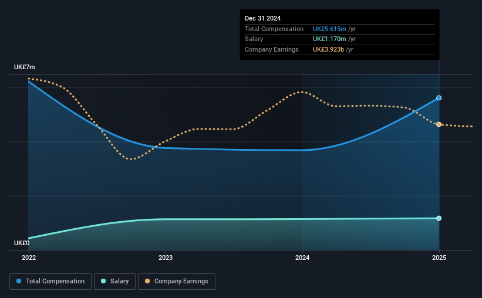
Task: Toggle the Total Compensation legend button
Action: pyautogui.click(x=50, y=282)
